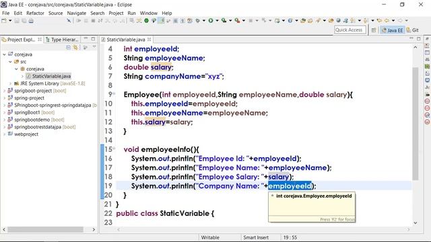The width and height of the screenshot is (431, 242).
Task: Open the Run button's dropdown arrow
Action: [217, 21]
